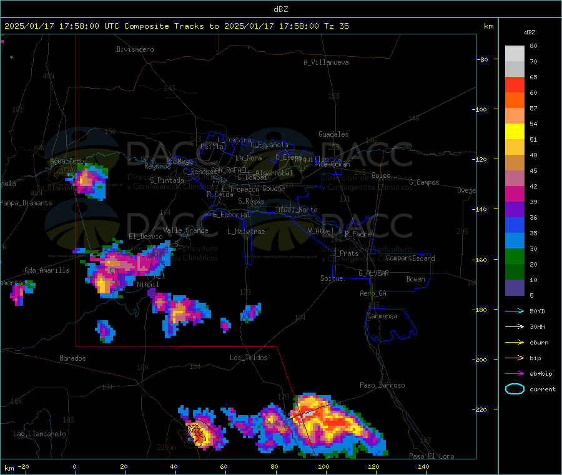Click the 30 dBZ light blue swatch

[x=515, y=241]
